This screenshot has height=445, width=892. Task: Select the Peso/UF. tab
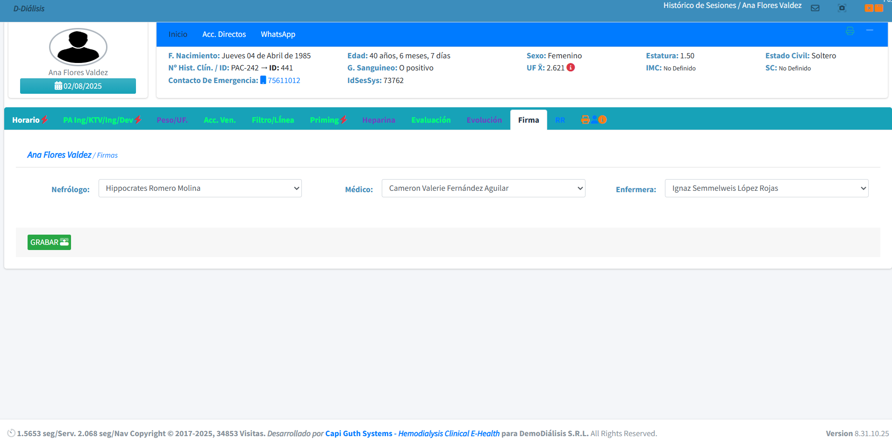point(172,120)
